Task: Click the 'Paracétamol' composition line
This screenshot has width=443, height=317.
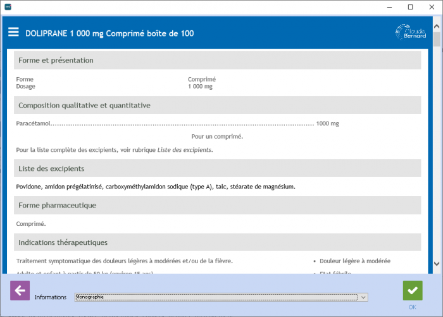Action: [177, 123]
